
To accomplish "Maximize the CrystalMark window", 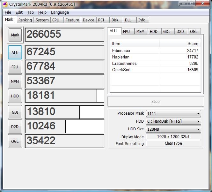I will [192, 3].
